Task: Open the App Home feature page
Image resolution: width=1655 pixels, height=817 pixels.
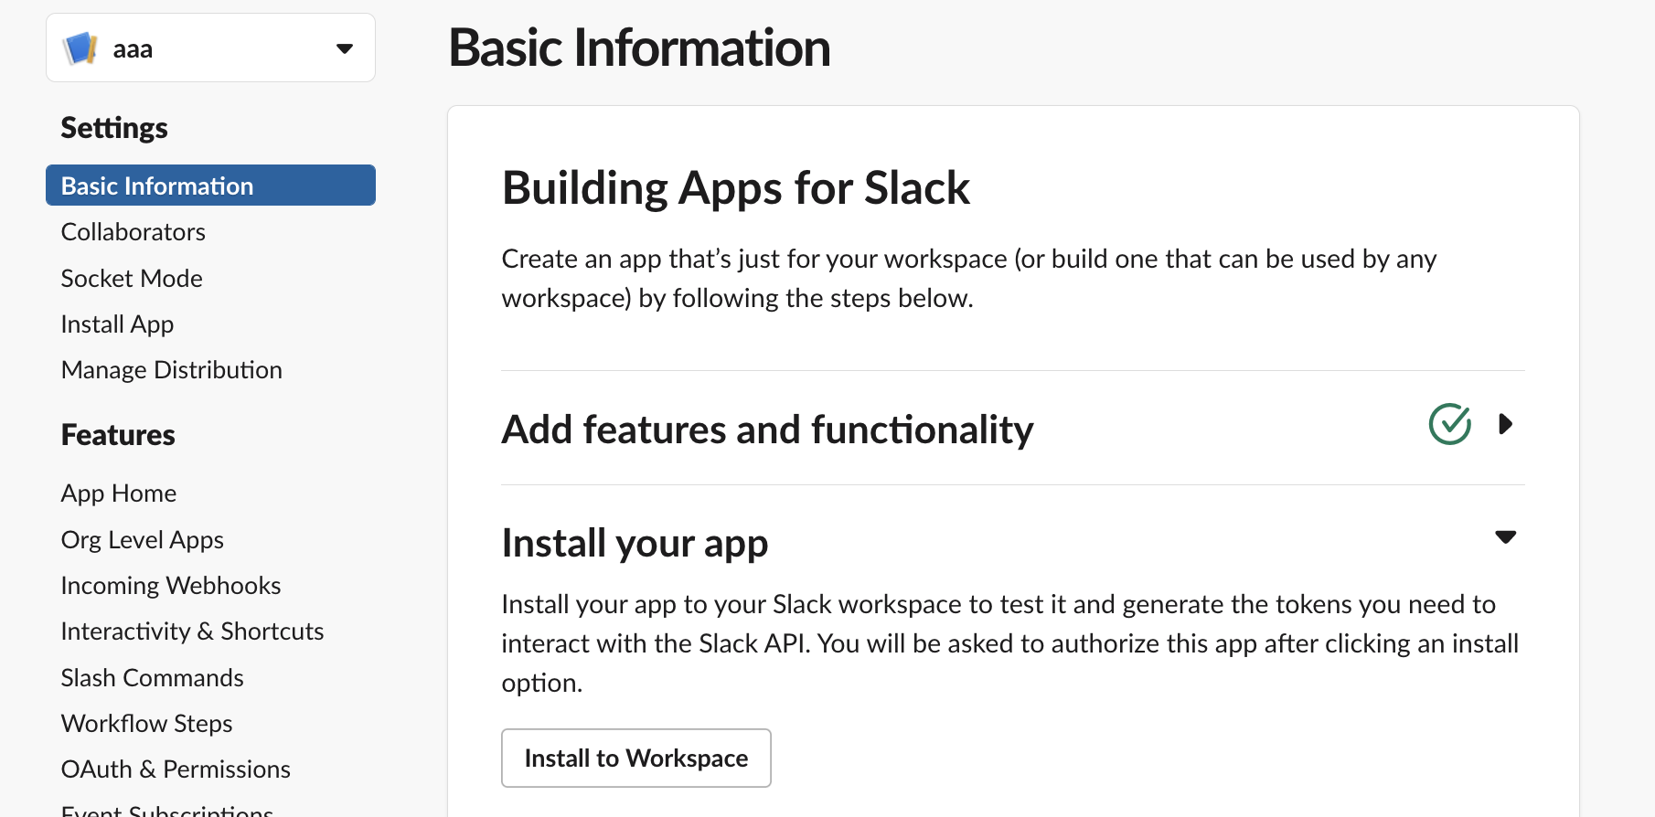Action: tap(119, 493)
